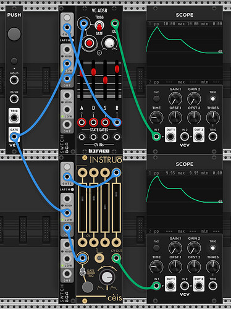Toggle the small HOLD button on PUSH module

tap(14, 61)
